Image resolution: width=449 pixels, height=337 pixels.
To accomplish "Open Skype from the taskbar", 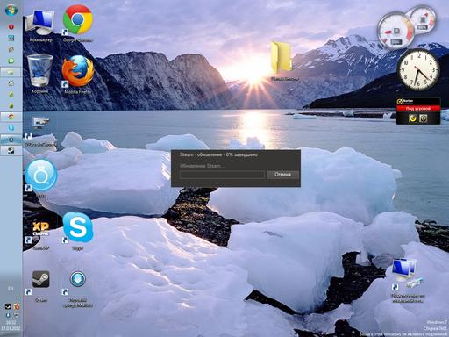I will (x=11, y=128).
